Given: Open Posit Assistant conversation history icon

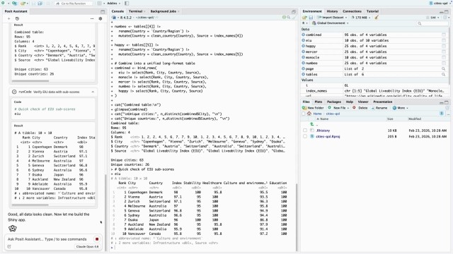Looking at the screenshot, I should click(x=17, y=18).
